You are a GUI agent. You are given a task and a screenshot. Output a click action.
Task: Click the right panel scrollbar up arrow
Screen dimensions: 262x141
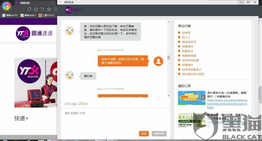click(x=253, y=22)
